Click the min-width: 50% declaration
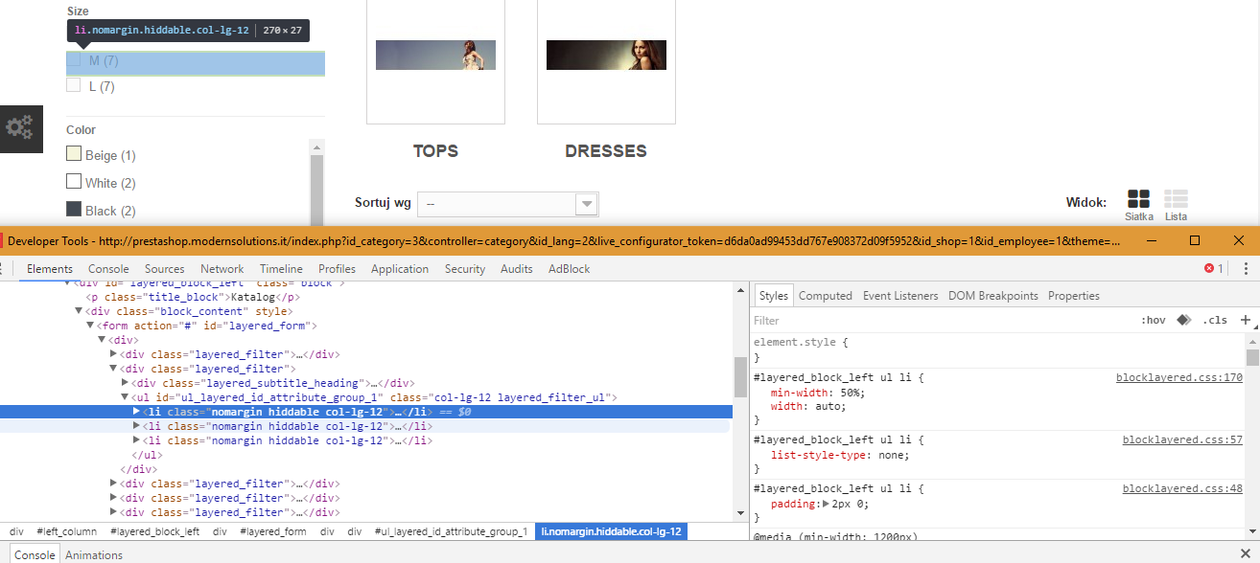Image resolution: width=1260 pixels, height=563 pixels. pos(818,393)
